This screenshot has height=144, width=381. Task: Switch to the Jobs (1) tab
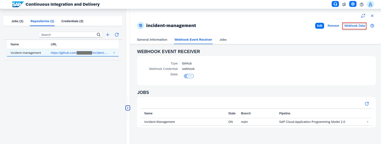[17, 21]
